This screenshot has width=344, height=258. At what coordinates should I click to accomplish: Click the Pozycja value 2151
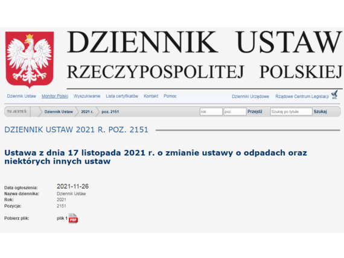pyautogui.click(x=62, y=206)
